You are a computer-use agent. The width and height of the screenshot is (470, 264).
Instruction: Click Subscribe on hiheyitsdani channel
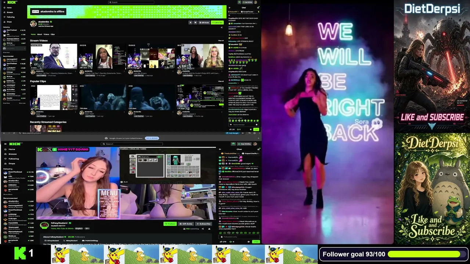204,224
